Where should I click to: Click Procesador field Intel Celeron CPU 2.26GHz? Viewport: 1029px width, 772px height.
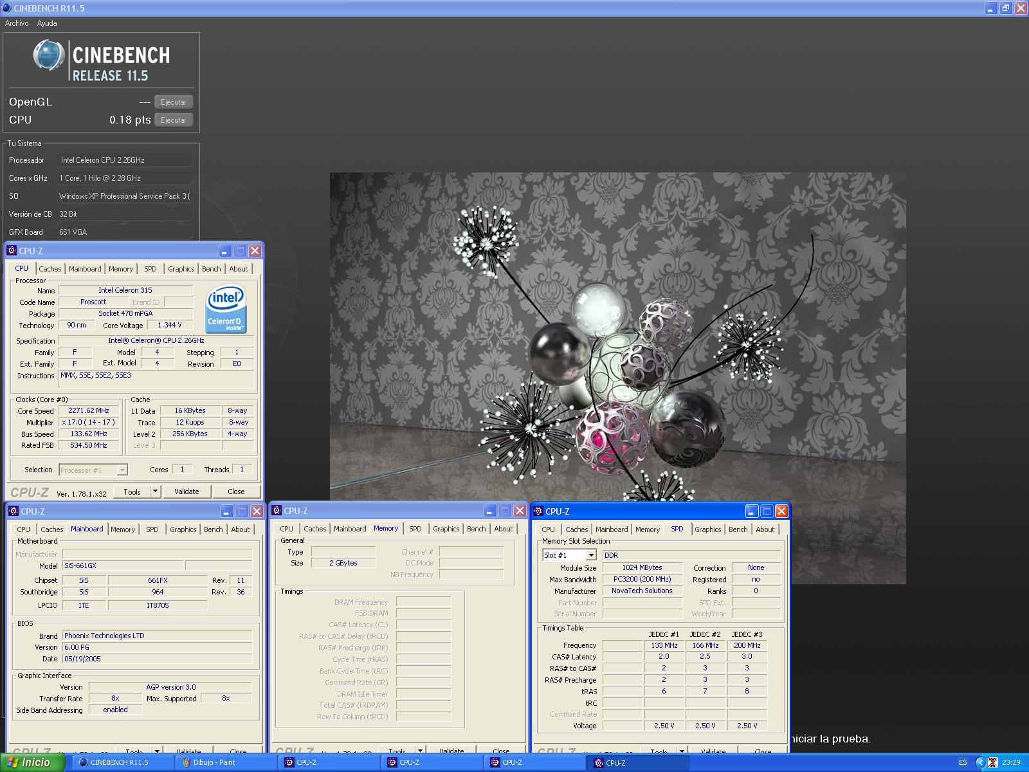pos(125,160)
